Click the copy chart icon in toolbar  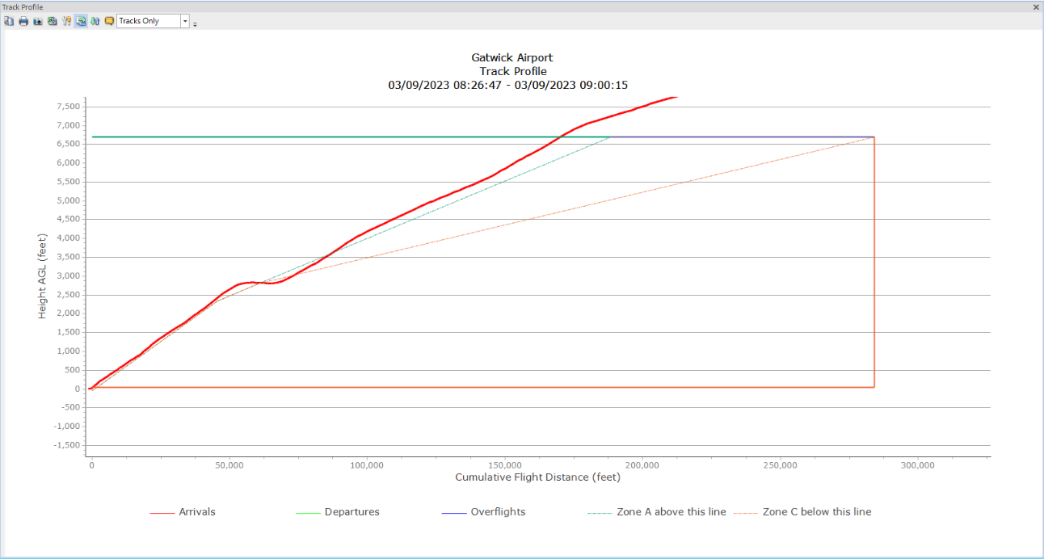pyautogui.click(x=9, y=21)
